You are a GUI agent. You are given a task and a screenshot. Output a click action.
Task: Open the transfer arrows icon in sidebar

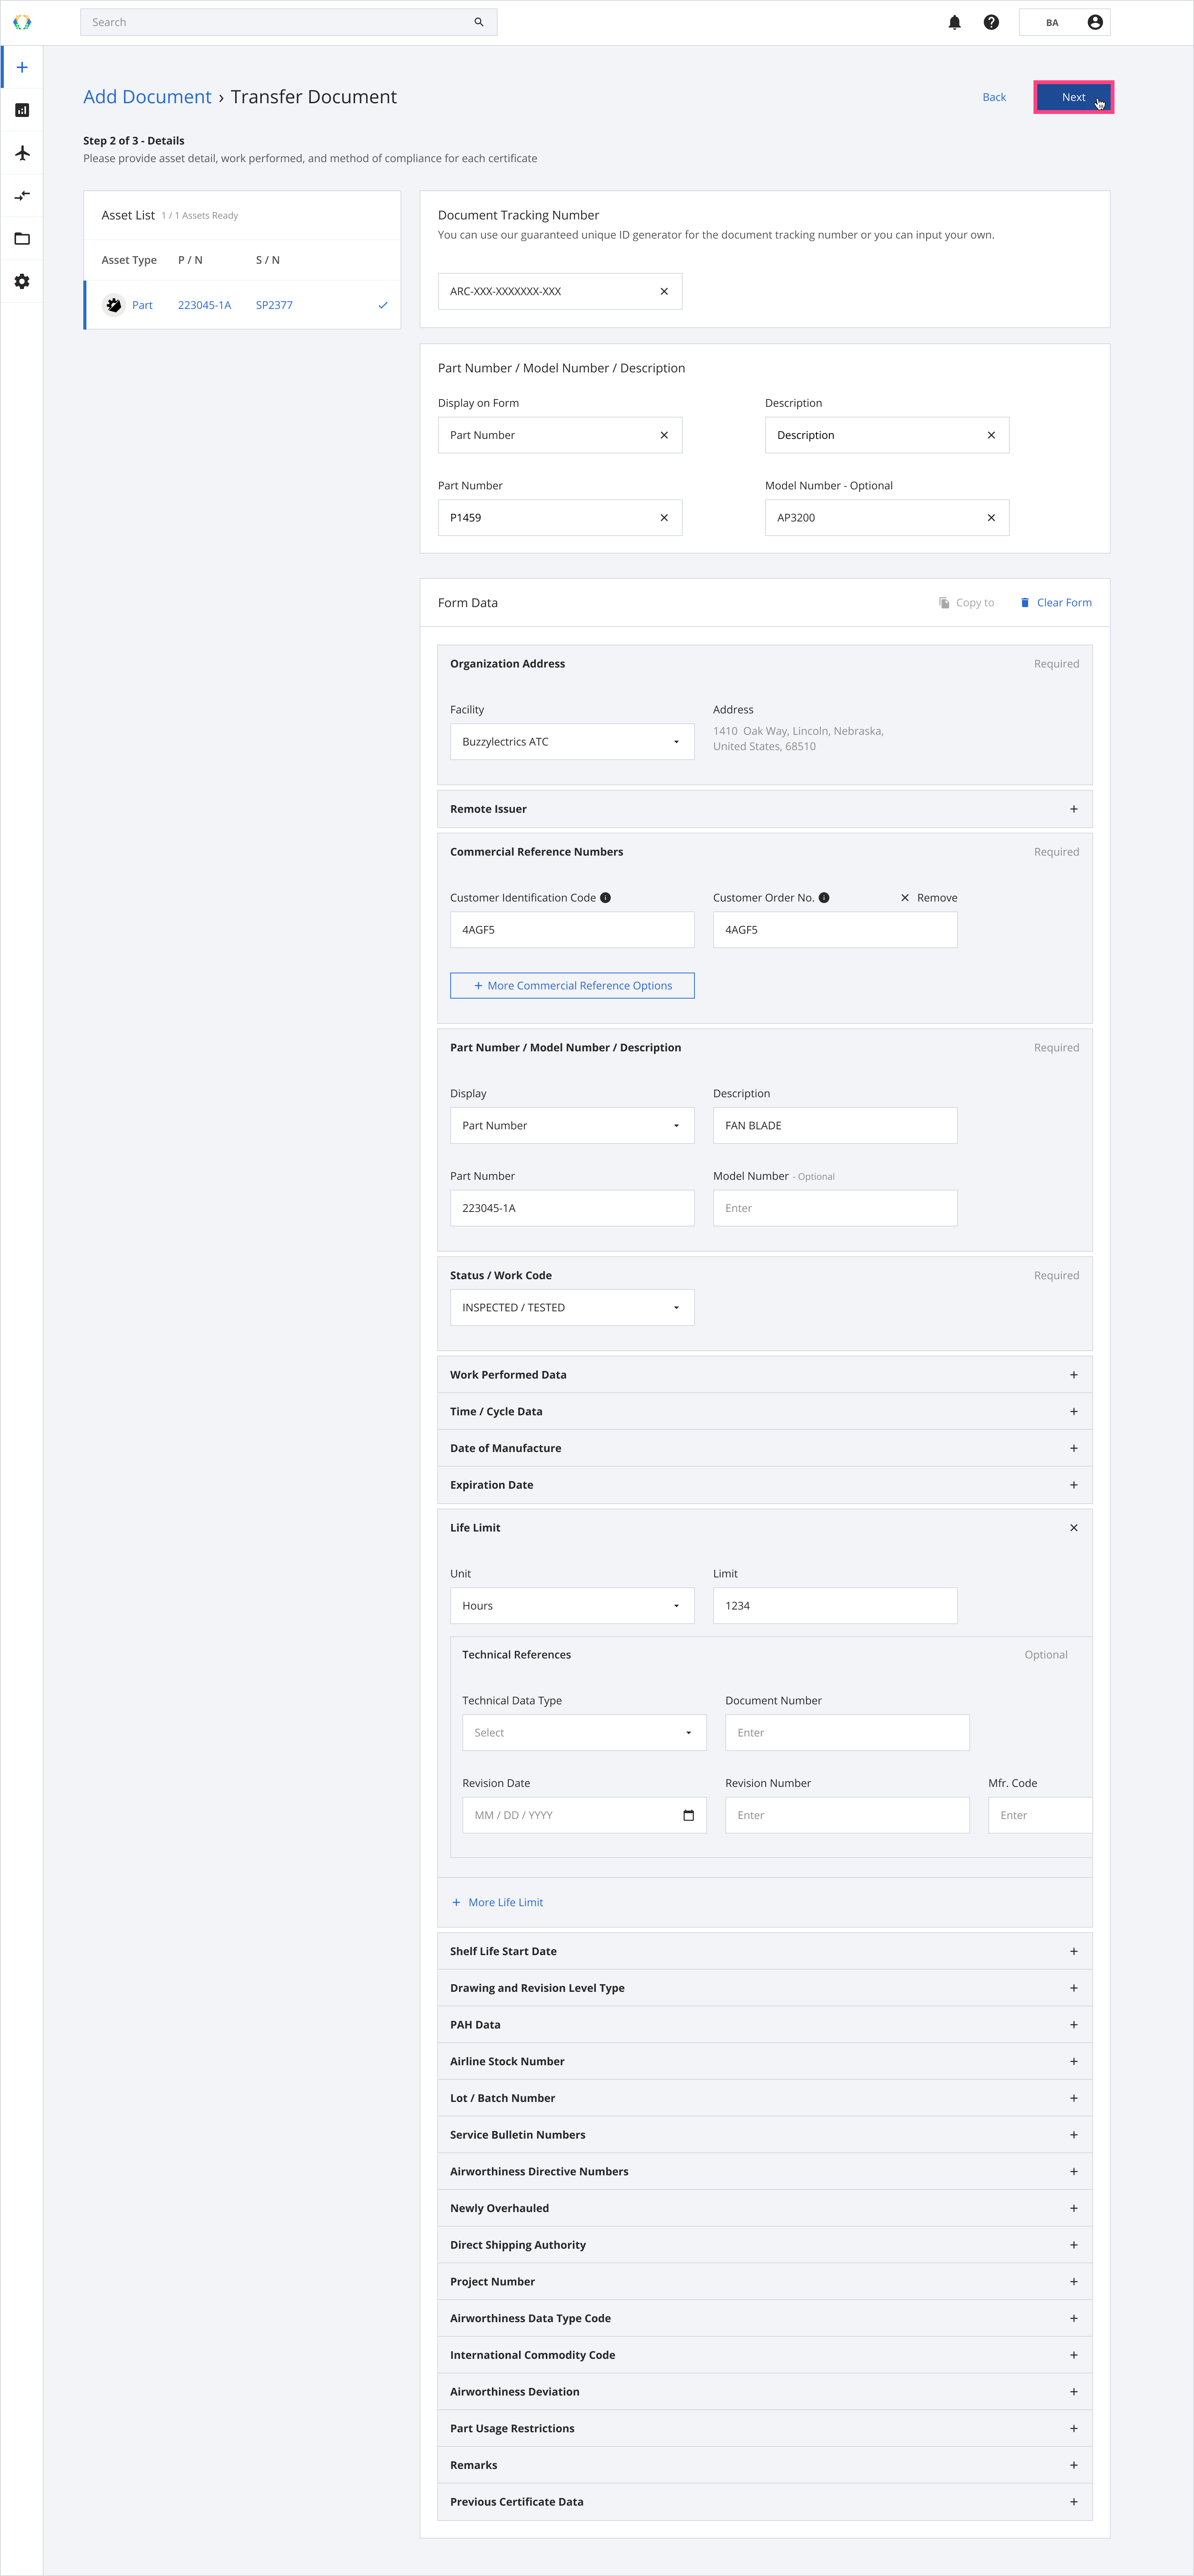(x=22, y=196)
